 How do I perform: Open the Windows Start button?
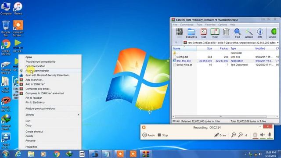(x=5, y=154)
